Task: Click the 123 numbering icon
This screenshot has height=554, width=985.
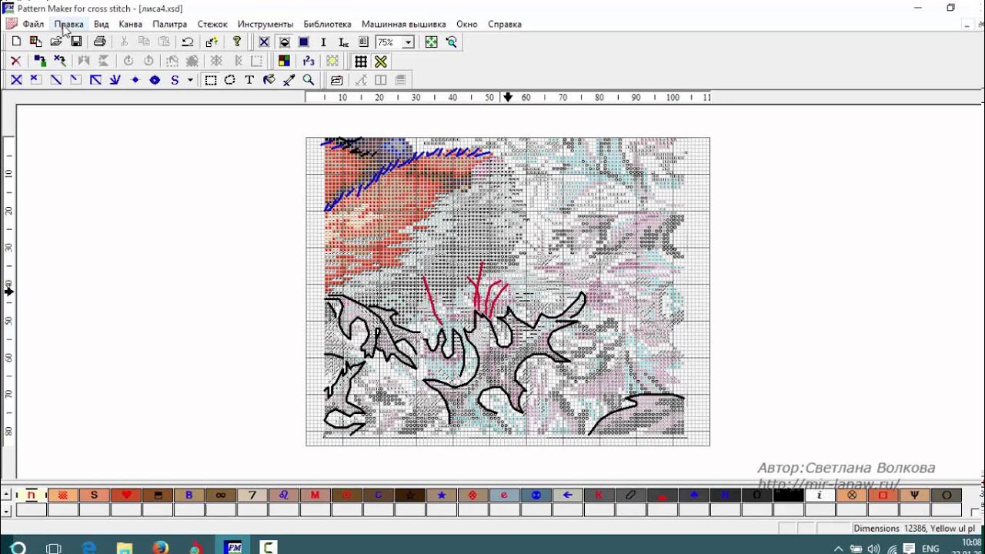Action: [x=309, y=62]
